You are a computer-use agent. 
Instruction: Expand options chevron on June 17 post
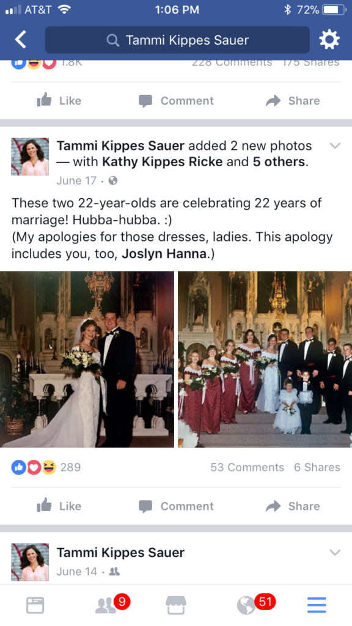pyautogui.click(x=335, y=145)
